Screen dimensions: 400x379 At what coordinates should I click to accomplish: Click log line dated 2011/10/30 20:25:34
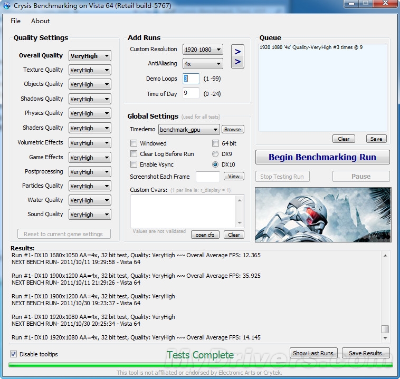76,324
